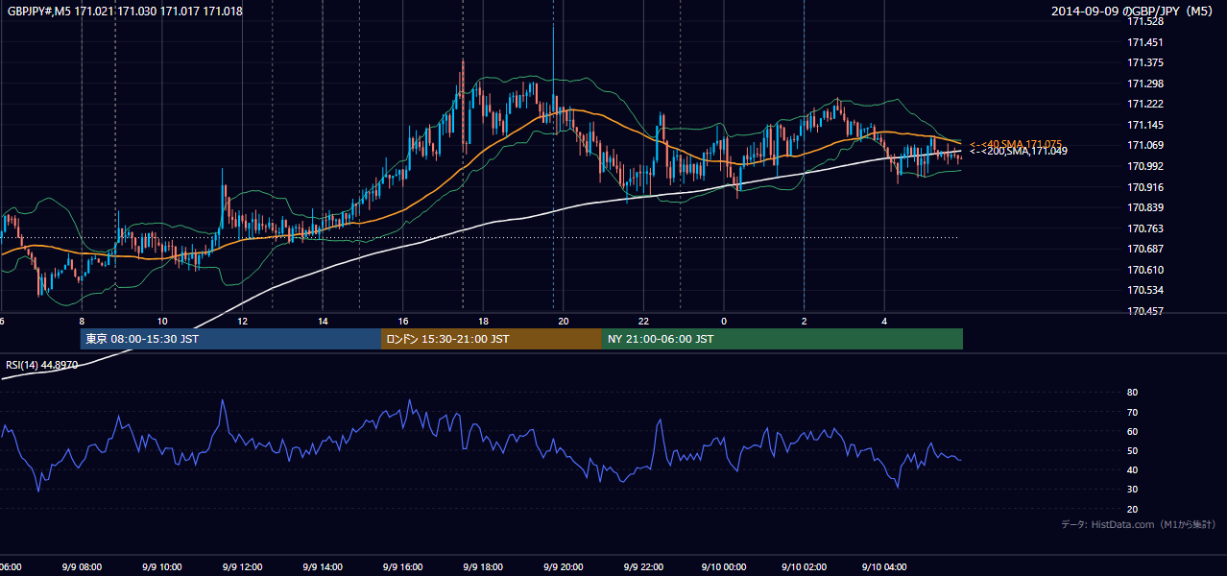Click hour 10 on the price chart time axis
Viewport: 1227px width, 576px height.
[x=162, y=322]
